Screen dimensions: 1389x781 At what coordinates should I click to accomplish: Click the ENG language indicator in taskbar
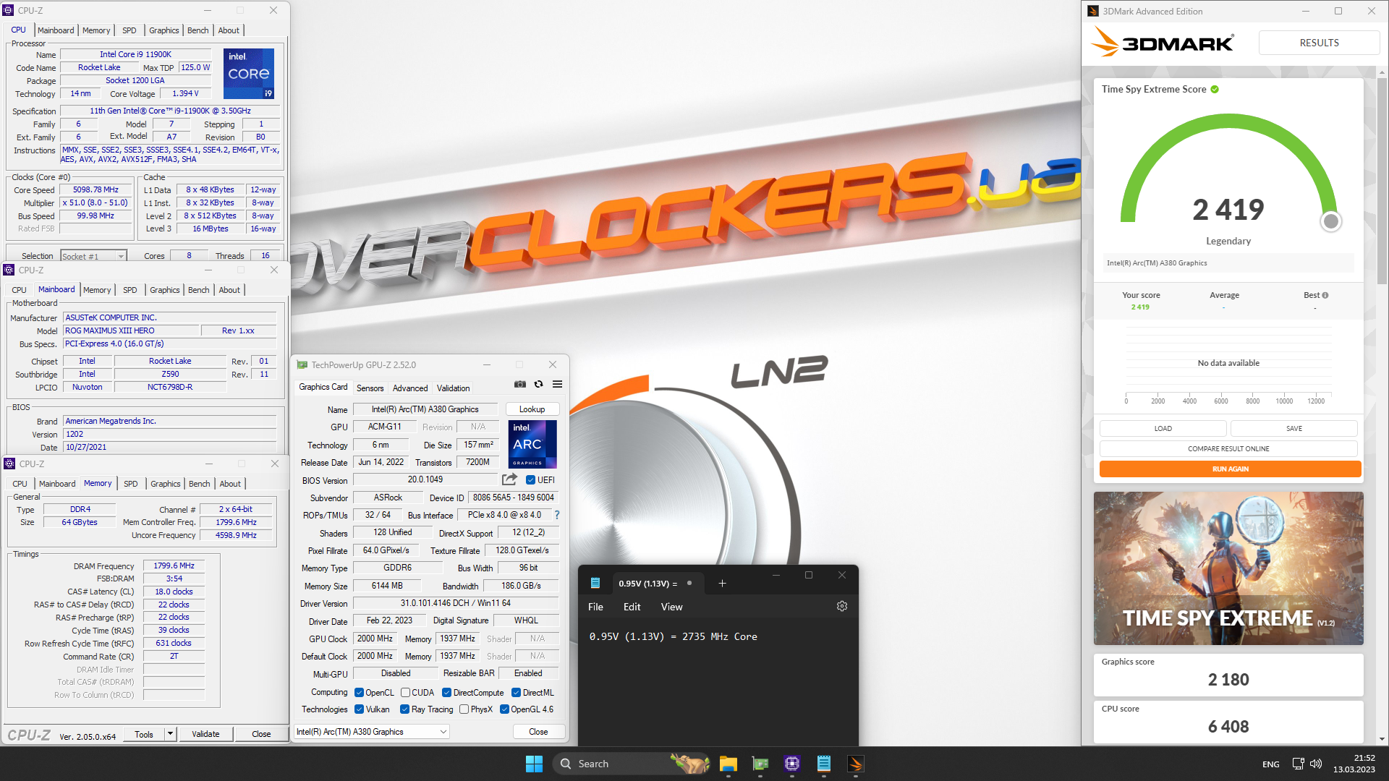click(1270, 764)
